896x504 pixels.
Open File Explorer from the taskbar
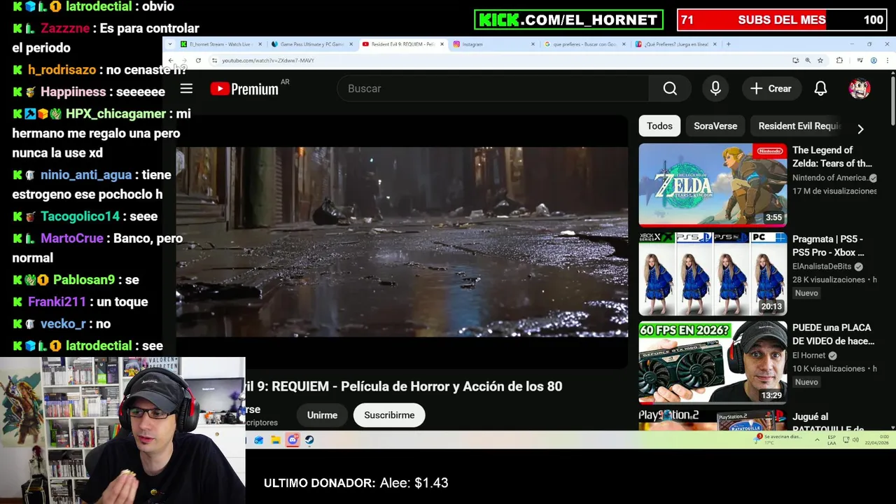(x=276, y=440)
